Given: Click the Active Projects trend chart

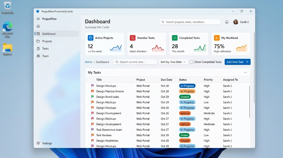Looking at the screenshot, I should [x=116, y=48].
